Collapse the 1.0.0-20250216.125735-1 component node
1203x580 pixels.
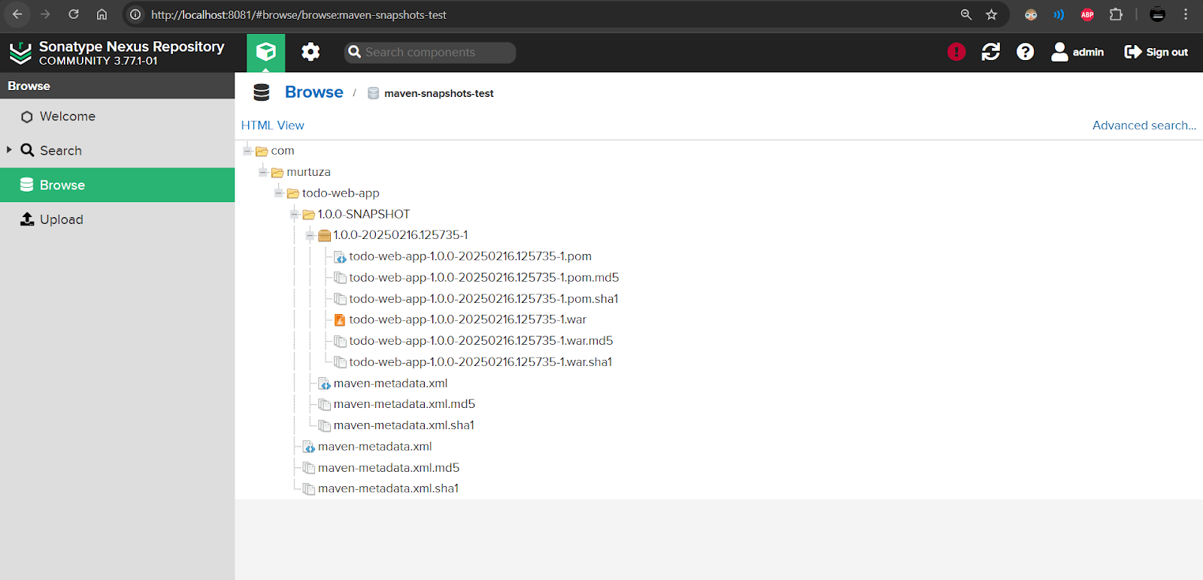(x=309, y=235)
